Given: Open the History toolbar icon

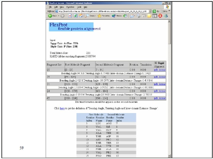Looking at the screenshot, I should click(x=125, y=16).
